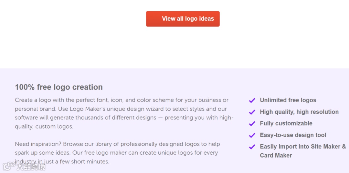Screen dimensions: 349x173
Task: Click checkmark beside Unlimited free logos
Action: point(252,101)
